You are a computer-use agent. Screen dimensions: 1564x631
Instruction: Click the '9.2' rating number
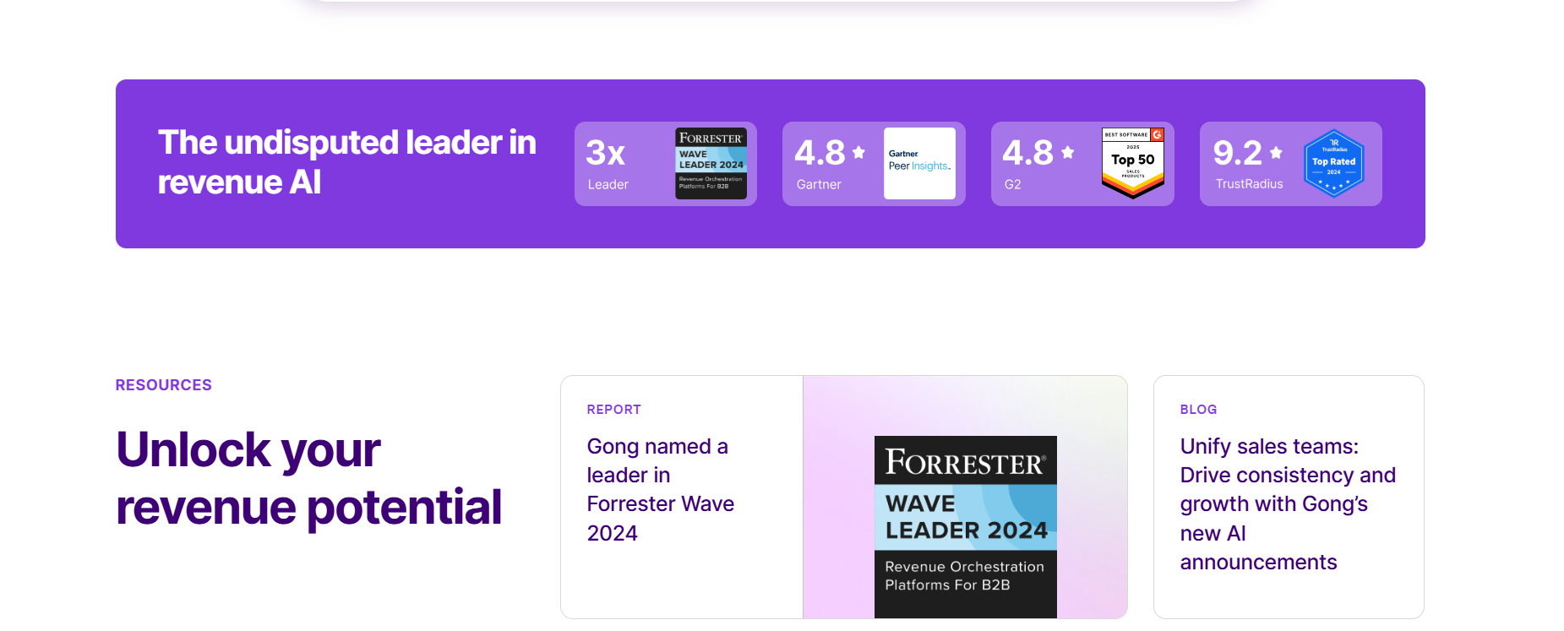click(1238, 153)
